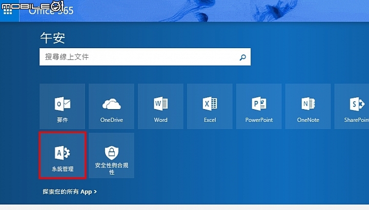Open the Admin (系統管理) tile

pyautogui.click(x=63, y=155)
